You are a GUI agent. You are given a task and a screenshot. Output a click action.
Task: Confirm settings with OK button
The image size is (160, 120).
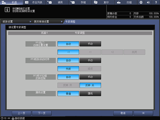point(143,113)
